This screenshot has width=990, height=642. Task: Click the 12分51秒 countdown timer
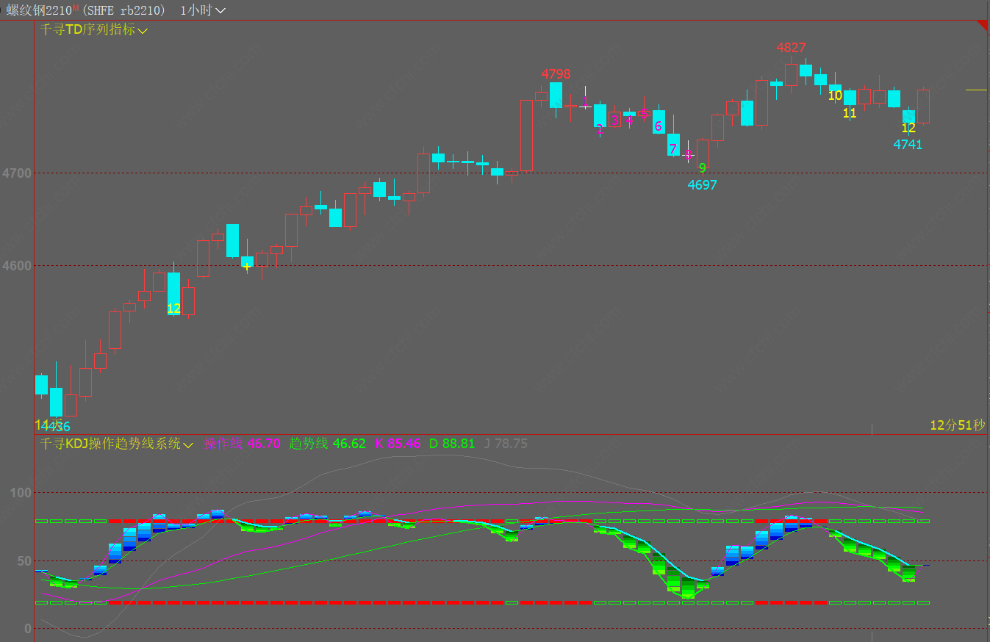957,425
